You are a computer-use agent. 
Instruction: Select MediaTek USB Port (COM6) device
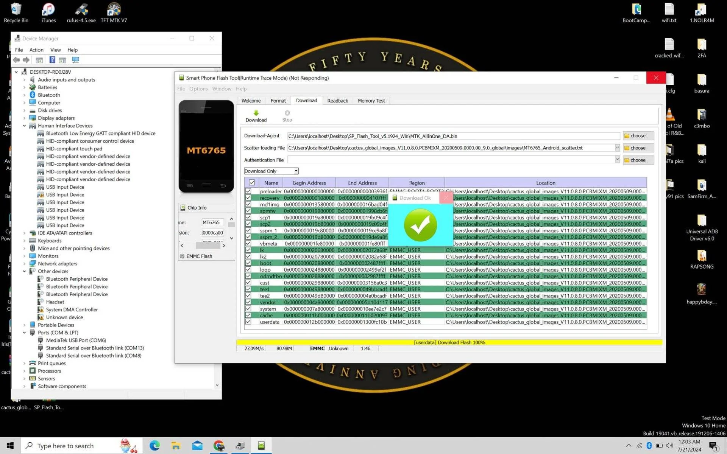tap(76, 340)
